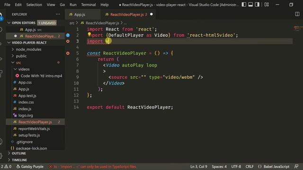This screenshot has width=303, height=170.
Task: Open problems count in status bar
Action: coord(6,167)
